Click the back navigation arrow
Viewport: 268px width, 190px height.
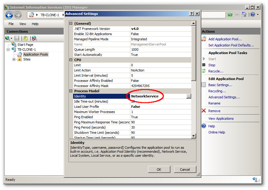coord(9,15)
